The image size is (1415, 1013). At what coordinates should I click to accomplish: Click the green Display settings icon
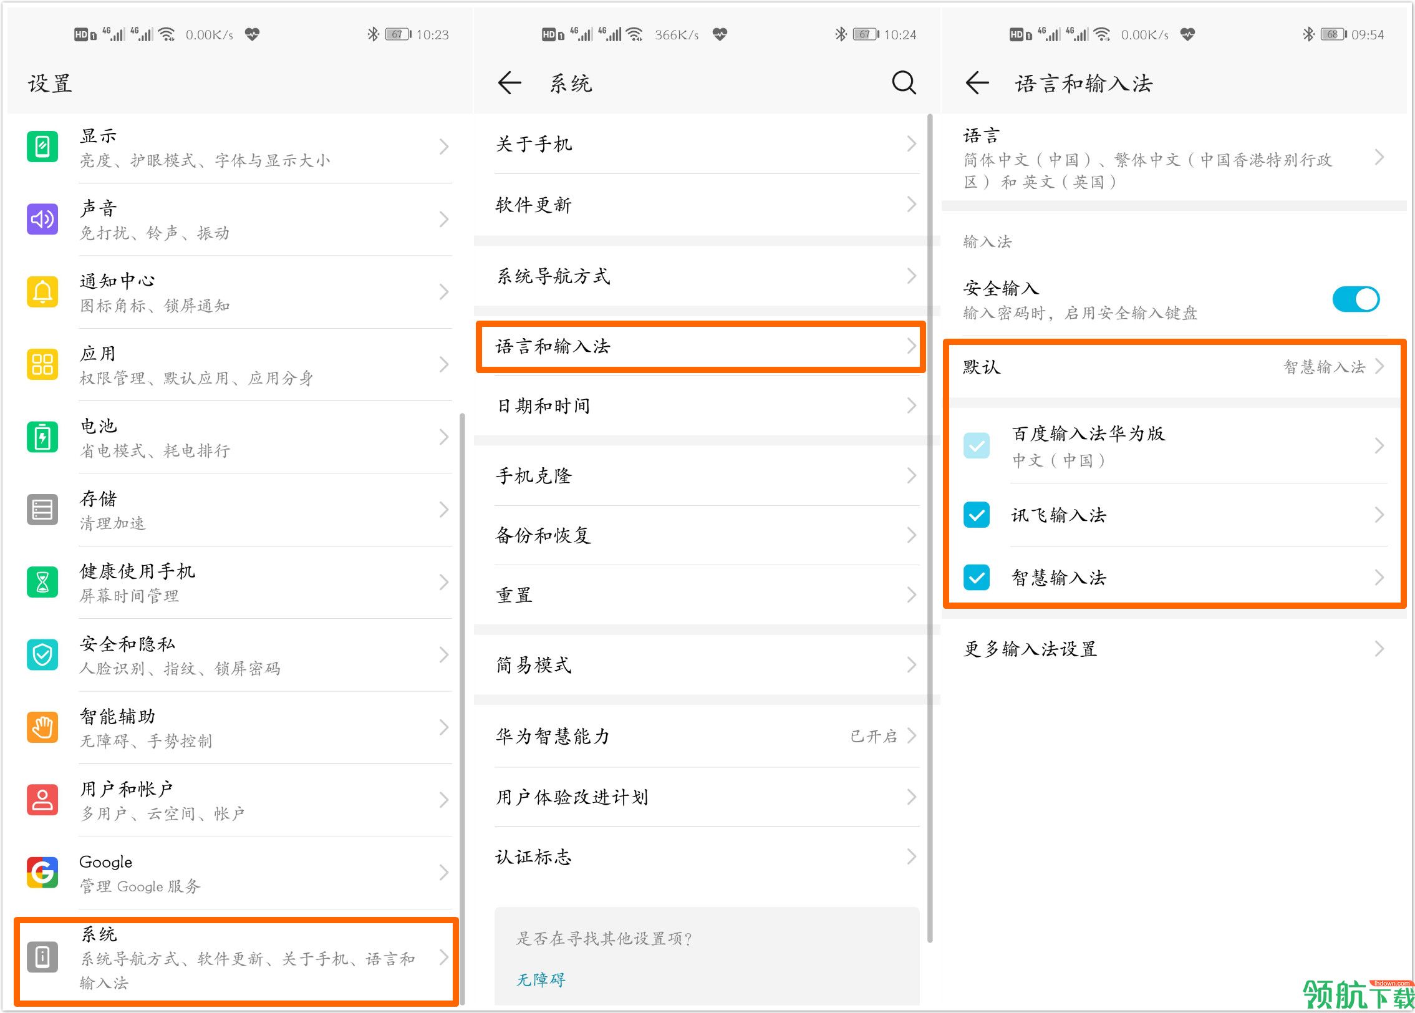click(42, 147)
